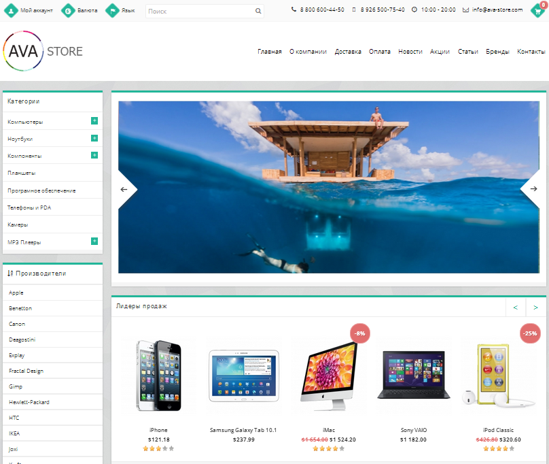
Task: Open the iMac product image
Action: click(329, 376)
